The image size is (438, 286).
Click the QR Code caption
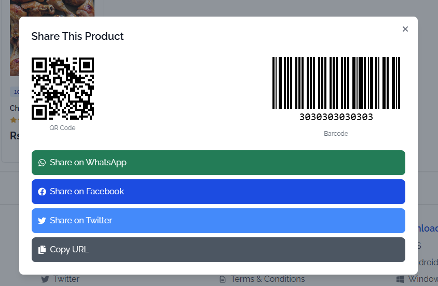62,127
